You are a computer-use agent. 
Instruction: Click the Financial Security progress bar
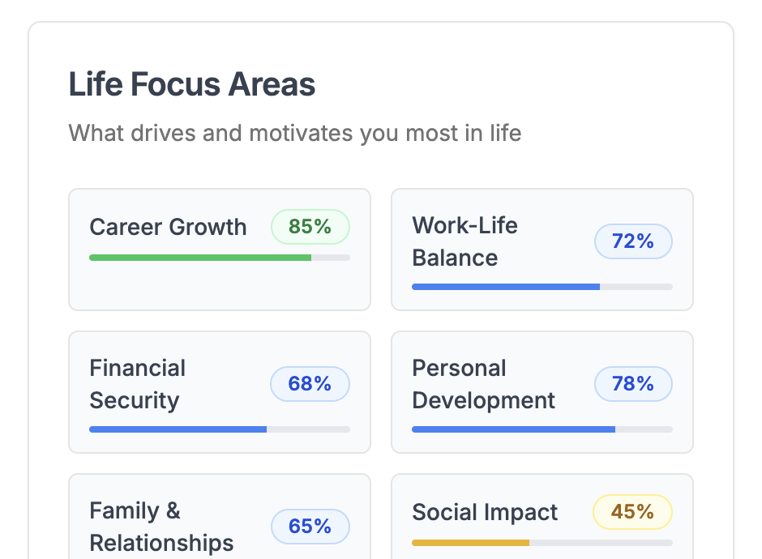(x=220, y=429)
